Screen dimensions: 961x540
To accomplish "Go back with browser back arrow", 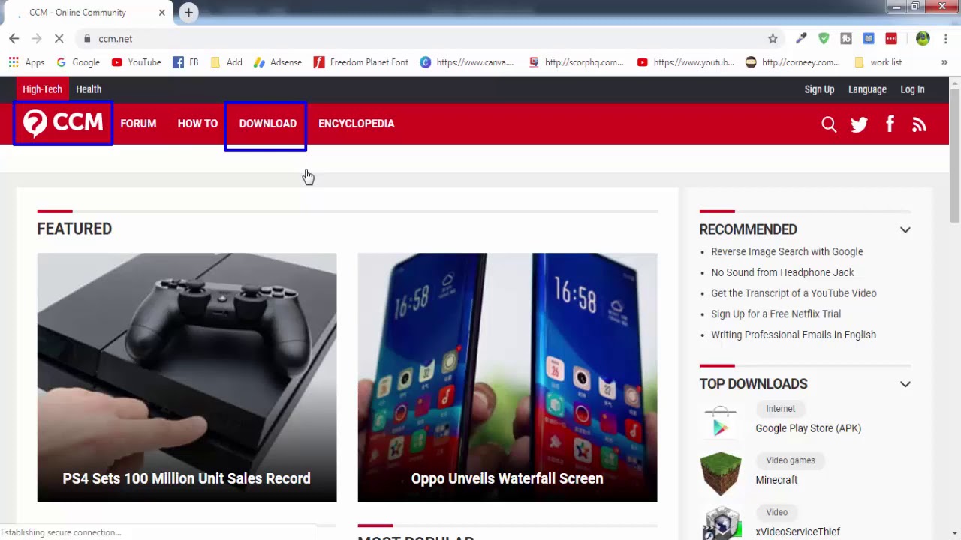I will [14, 39].
